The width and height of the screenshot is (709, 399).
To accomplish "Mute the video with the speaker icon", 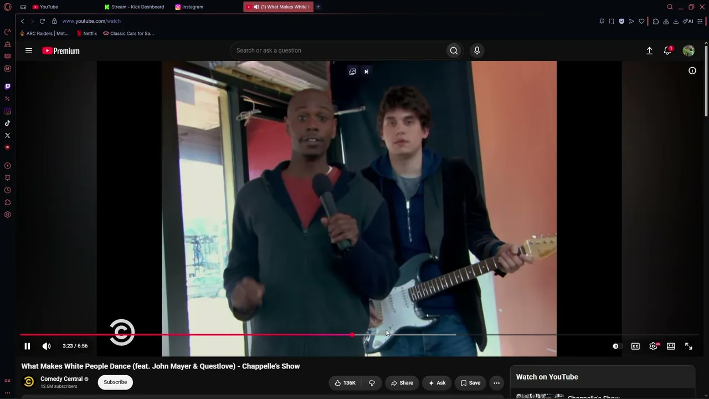I will coord(47,346).
